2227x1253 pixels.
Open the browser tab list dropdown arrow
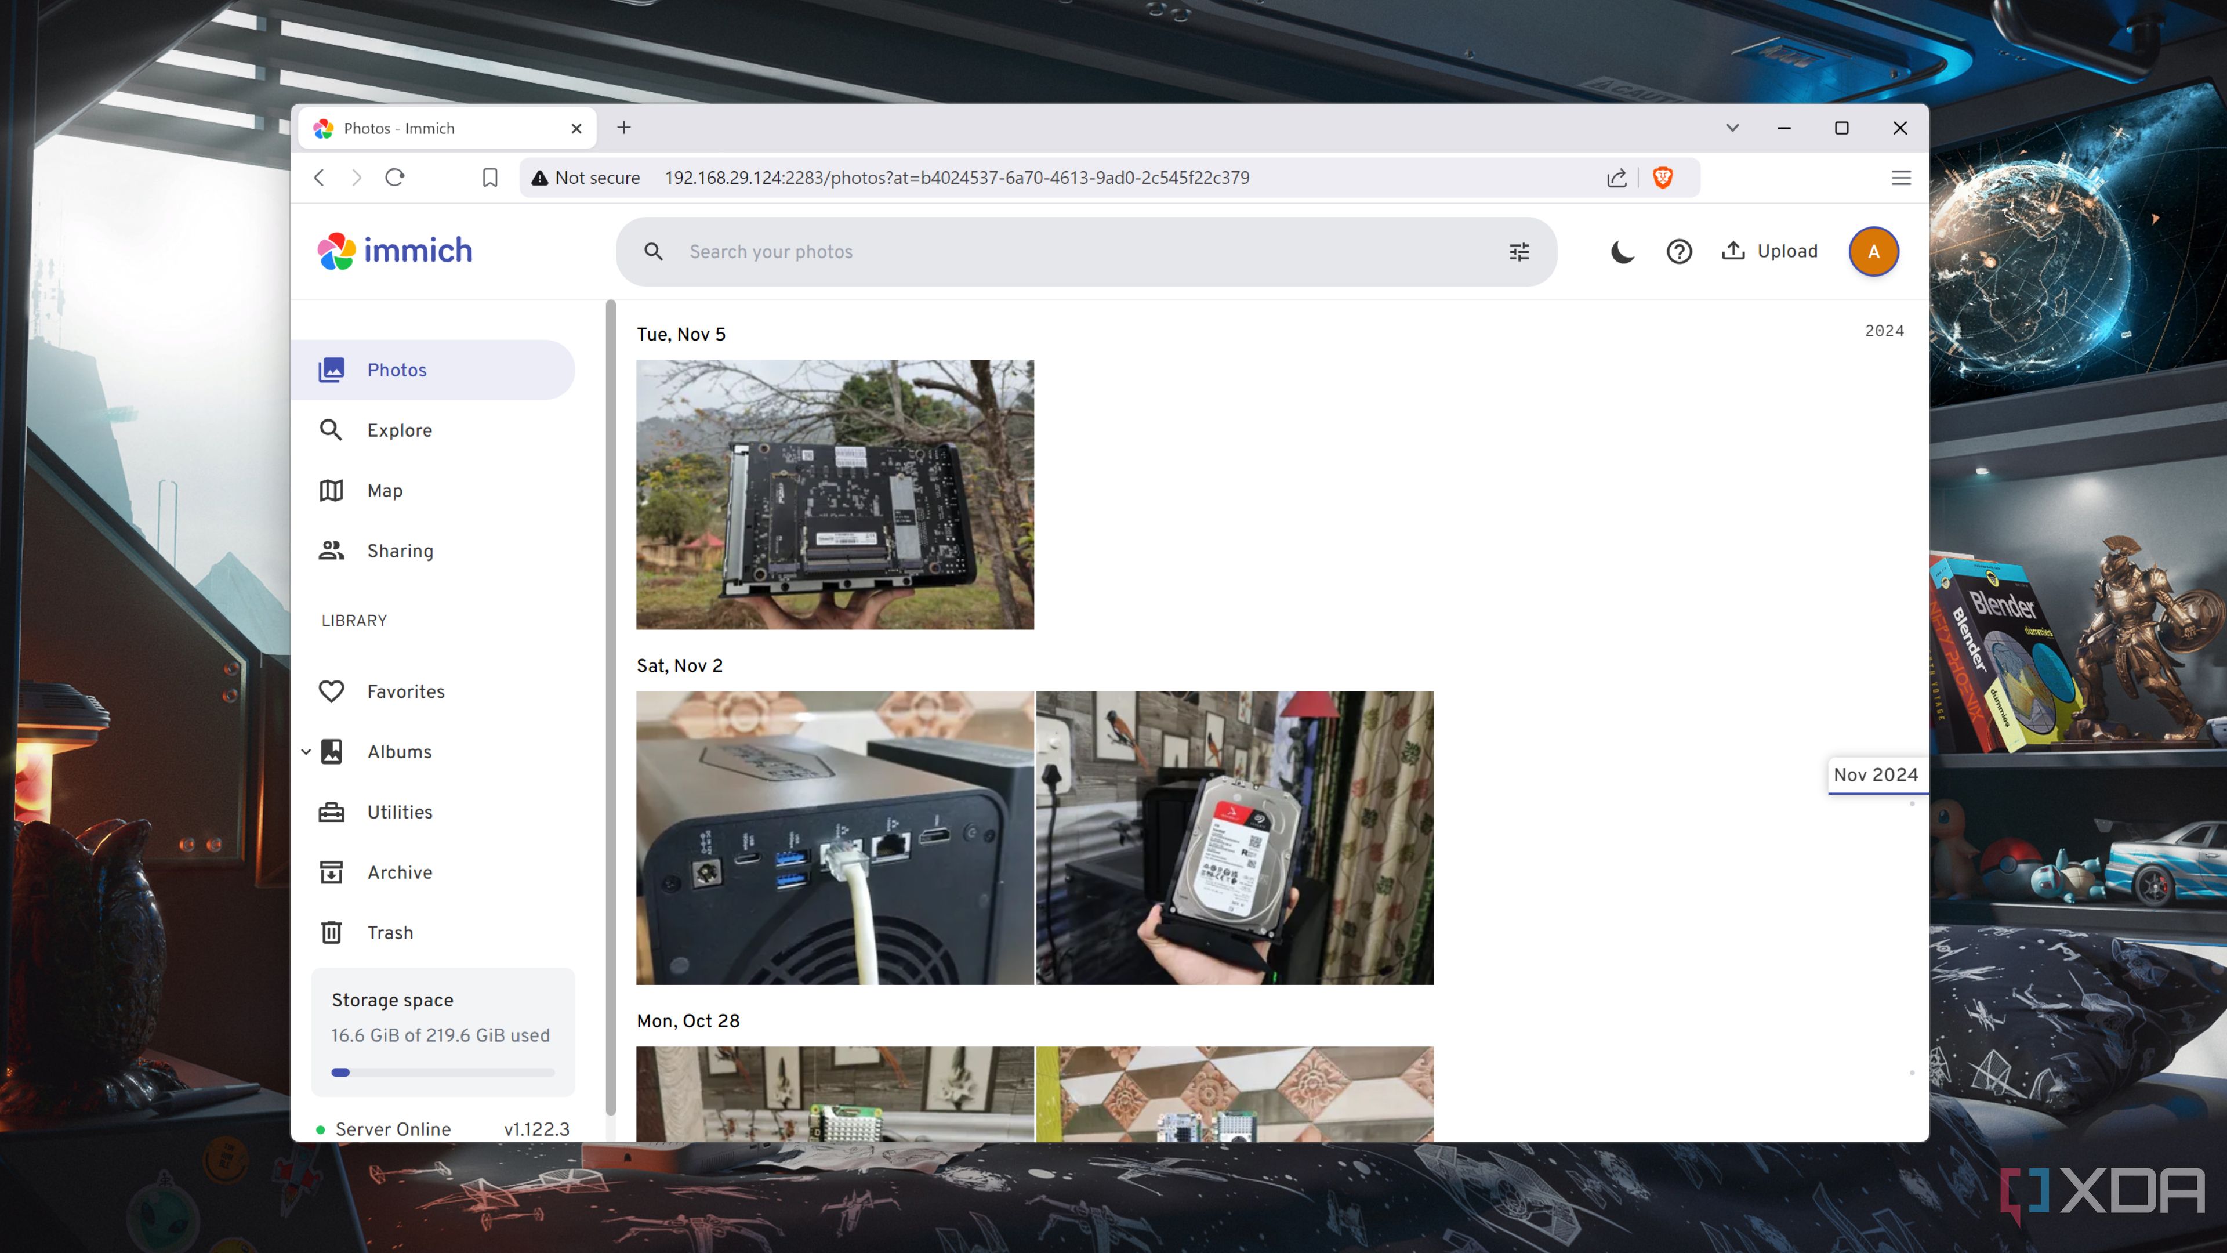tap(1732, 128)
